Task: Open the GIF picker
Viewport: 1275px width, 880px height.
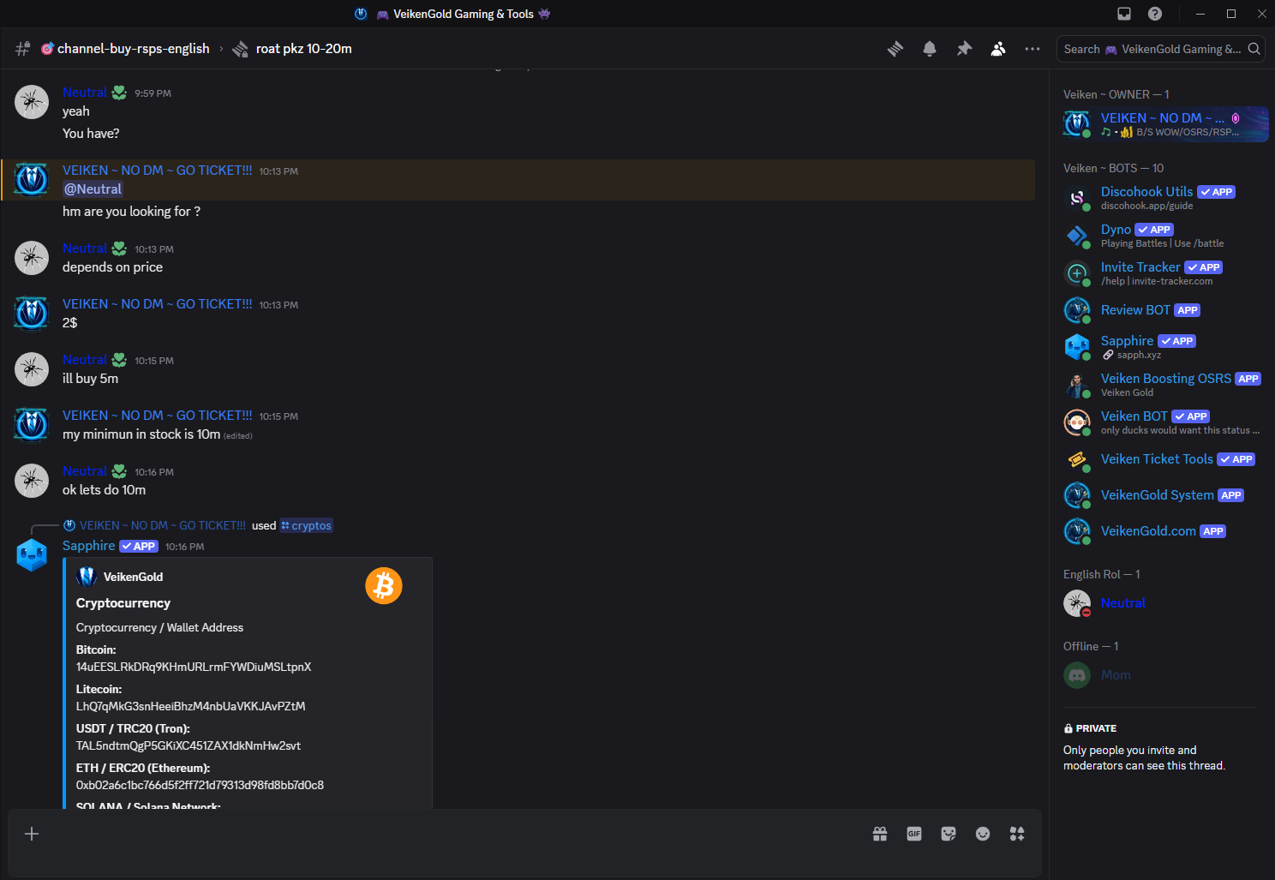Action: tap(914, 834)
